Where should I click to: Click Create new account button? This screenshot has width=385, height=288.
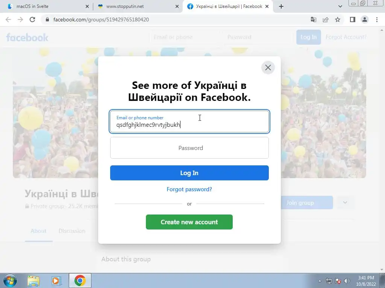tap(189, 222)
